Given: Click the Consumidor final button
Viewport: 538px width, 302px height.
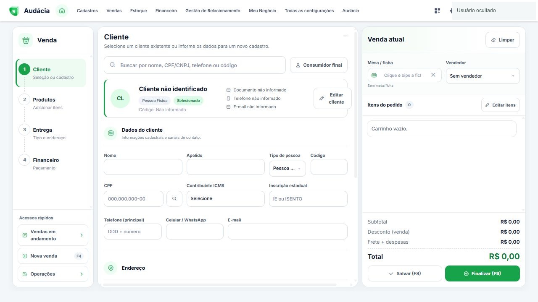Looking at the screenshot, I should coord(319,65).
